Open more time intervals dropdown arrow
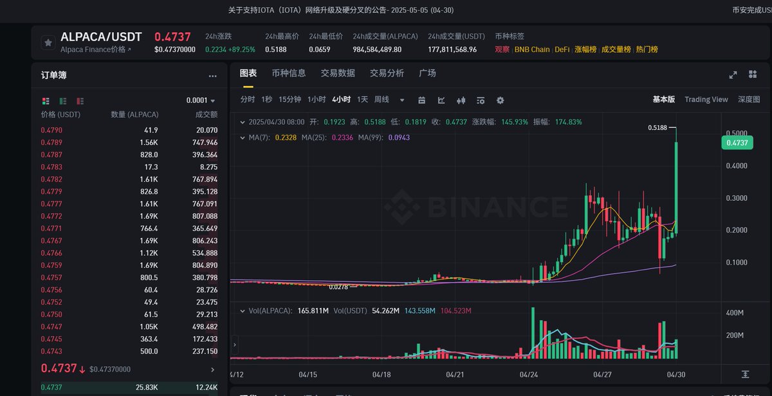 pyautogui.click(x=402, y=100)
